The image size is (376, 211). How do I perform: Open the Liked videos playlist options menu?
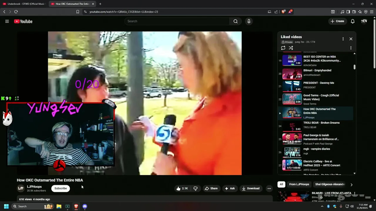343,39
